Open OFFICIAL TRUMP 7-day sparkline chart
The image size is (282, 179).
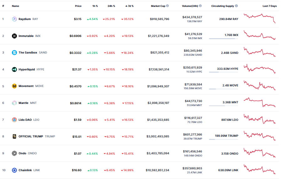click(259, 136)
